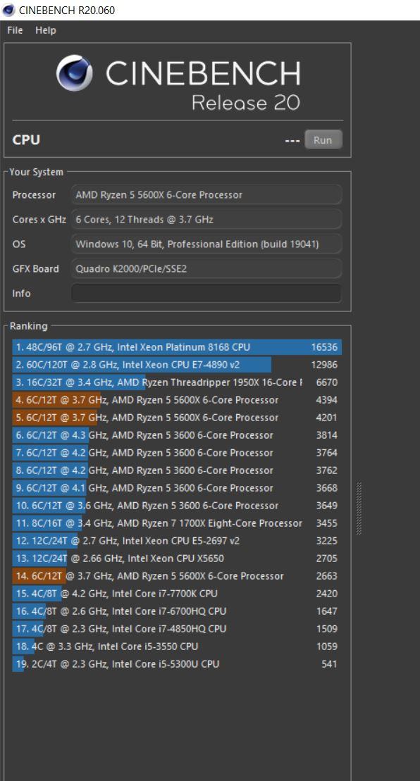The width and height of the screenshot is (420, 781).
Task: Click the panel splitter grip handle on the right
Action: (x=359, y=508)
